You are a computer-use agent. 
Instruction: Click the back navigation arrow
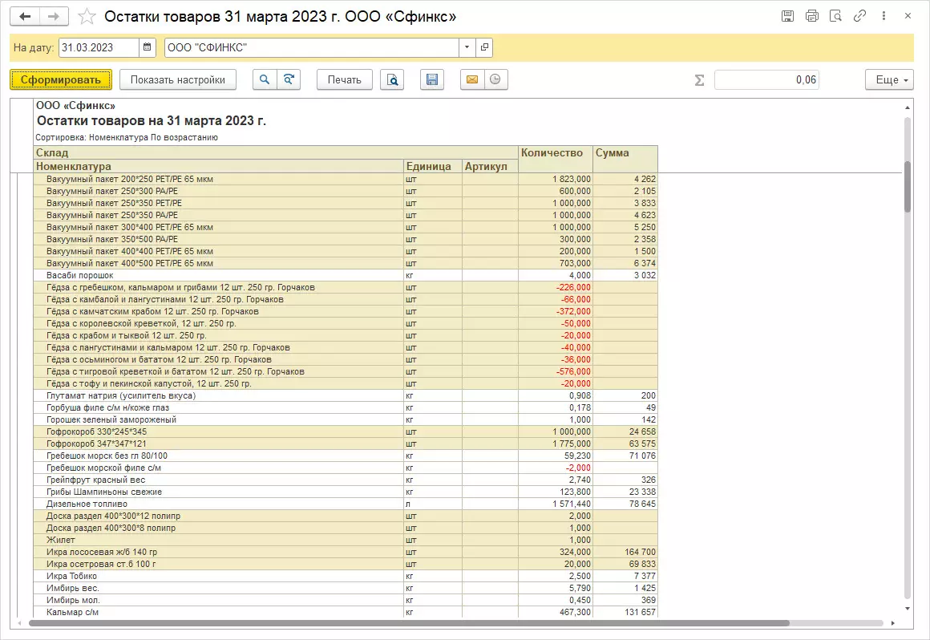[x=26, y=16]
